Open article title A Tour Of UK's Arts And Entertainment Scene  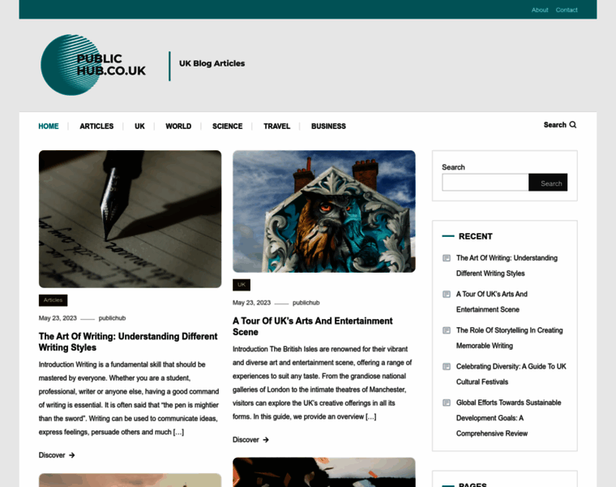pyautogui.click(x=312, y=326)
